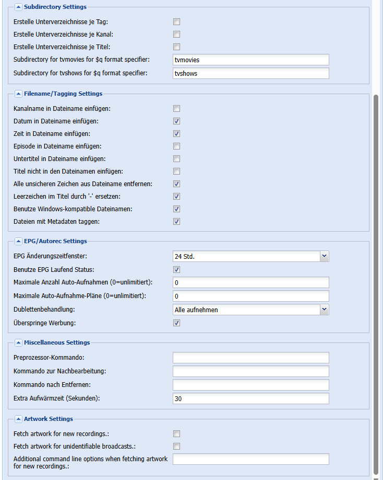Enable 'Fetch artwork for new recordings' checkbox
The image size is (383, 480).
coord(176,434)
